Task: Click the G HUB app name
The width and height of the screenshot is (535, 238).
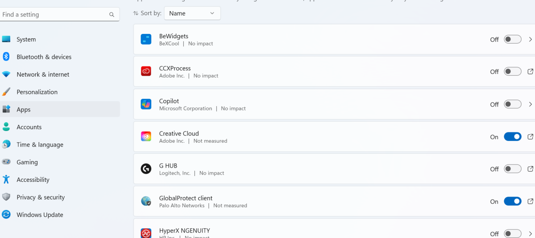Action: click(x=168, y=166)
